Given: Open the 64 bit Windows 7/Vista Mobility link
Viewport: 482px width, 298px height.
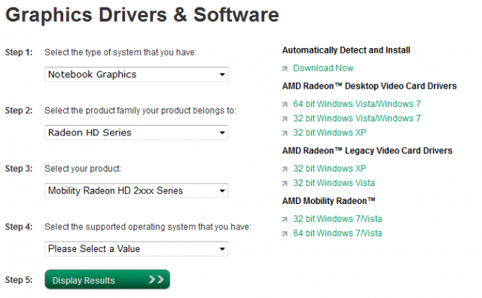Looking at the screenshot, I should coord(337,233).
